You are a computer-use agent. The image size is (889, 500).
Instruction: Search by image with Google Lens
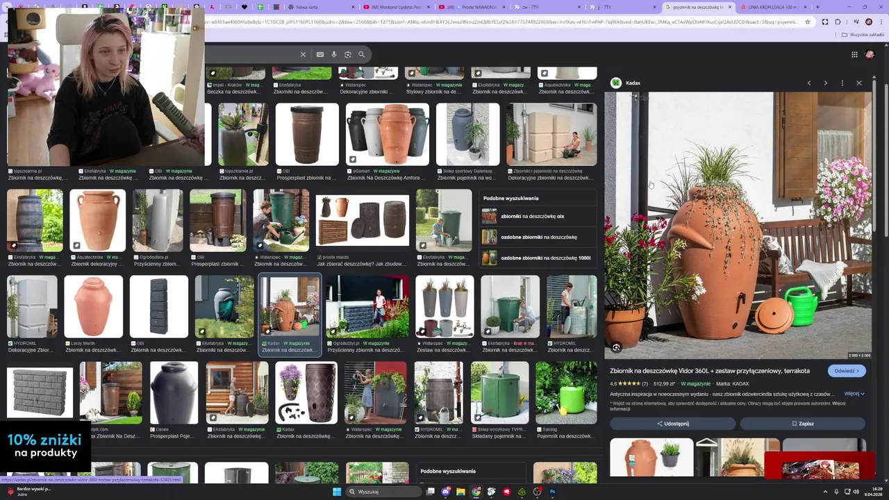point(348,54)
